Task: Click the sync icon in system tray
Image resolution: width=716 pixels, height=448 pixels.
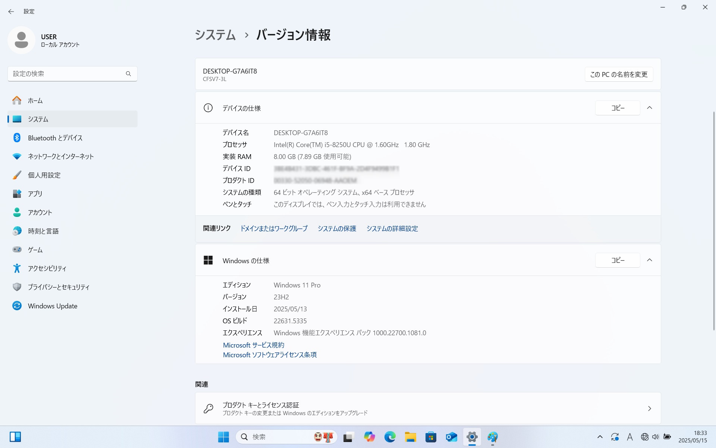Action: pos(615,437)
